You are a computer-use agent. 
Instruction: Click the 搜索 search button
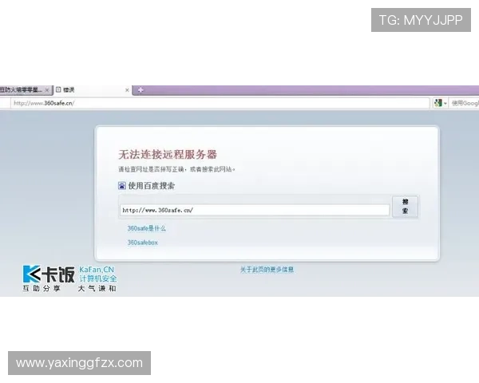[405, 207]
